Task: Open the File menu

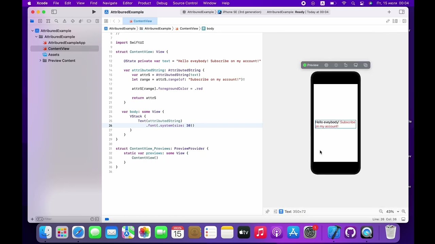Action: [56, 3]
